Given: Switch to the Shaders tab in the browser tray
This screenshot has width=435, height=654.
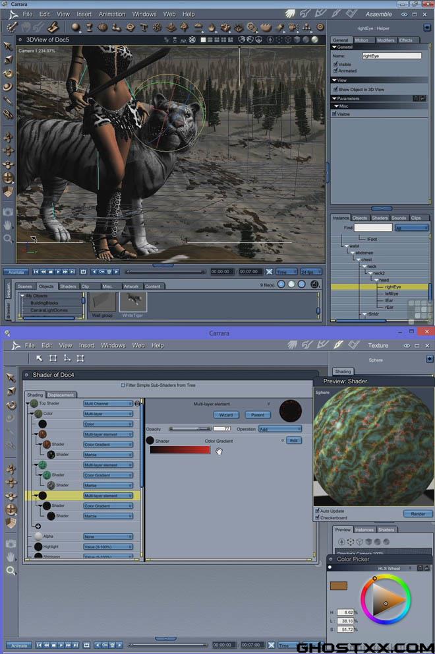Looking at the screenshot, I should coord(68,286).
